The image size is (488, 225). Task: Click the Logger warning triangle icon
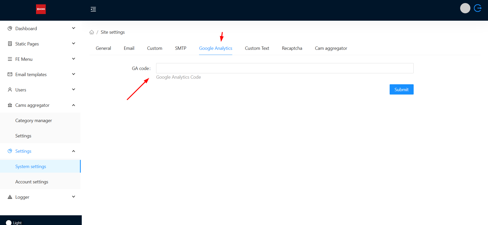pos(10,197)
